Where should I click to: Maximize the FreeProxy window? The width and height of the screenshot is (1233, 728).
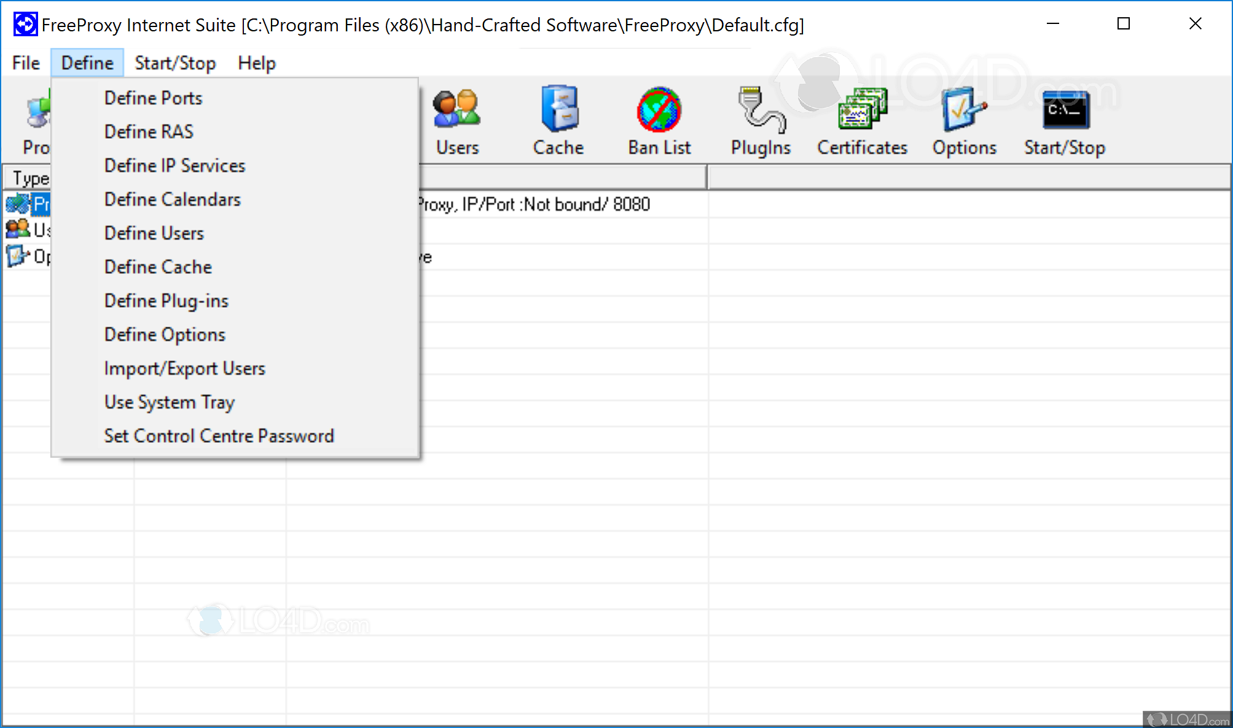(1124, 24)
